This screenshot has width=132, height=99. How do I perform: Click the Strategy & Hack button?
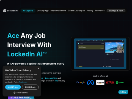[x=116, y=11]
